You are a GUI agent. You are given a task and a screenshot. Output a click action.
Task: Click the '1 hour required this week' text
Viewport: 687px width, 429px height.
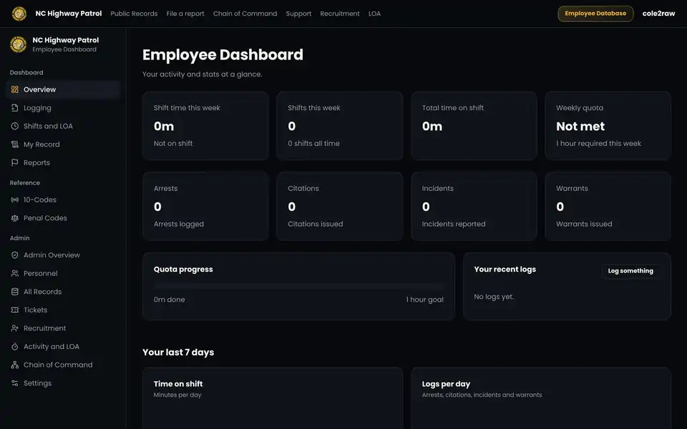point(598,143)
